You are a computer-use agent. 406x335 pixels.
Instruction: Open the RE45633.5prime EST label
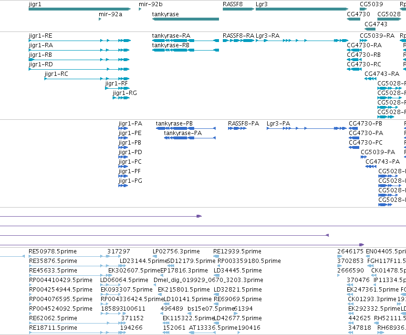tap(53, 271)
